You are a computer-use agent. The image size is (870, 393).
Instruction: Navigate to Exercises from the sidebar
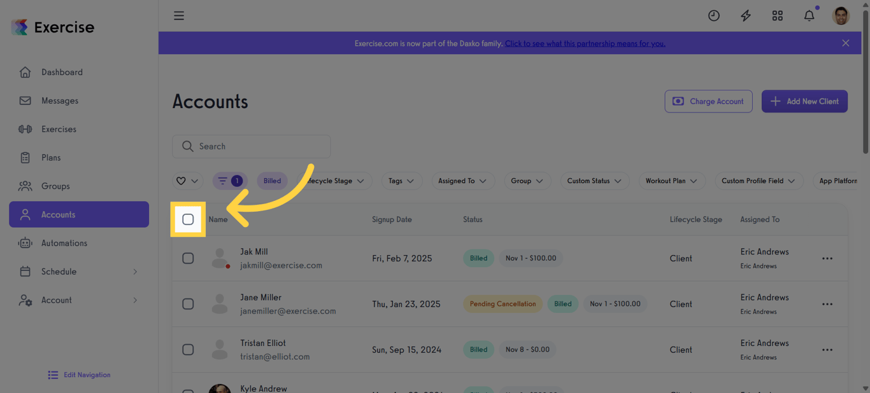click(60, 129)
